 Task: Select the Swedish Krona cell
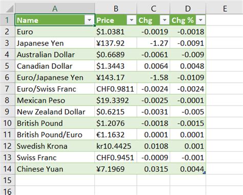[x=55, y=146]
